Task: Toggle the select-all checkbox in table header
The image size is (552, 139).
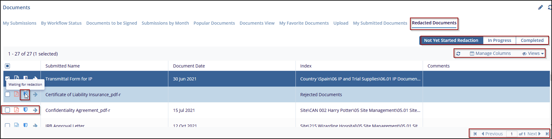Action: click(x=7, y=66)
